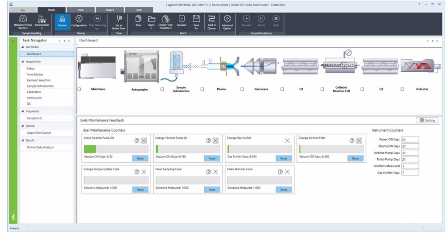Reset the Change Oil Mist Filter counter
The image size is (446, 235).
355,158
